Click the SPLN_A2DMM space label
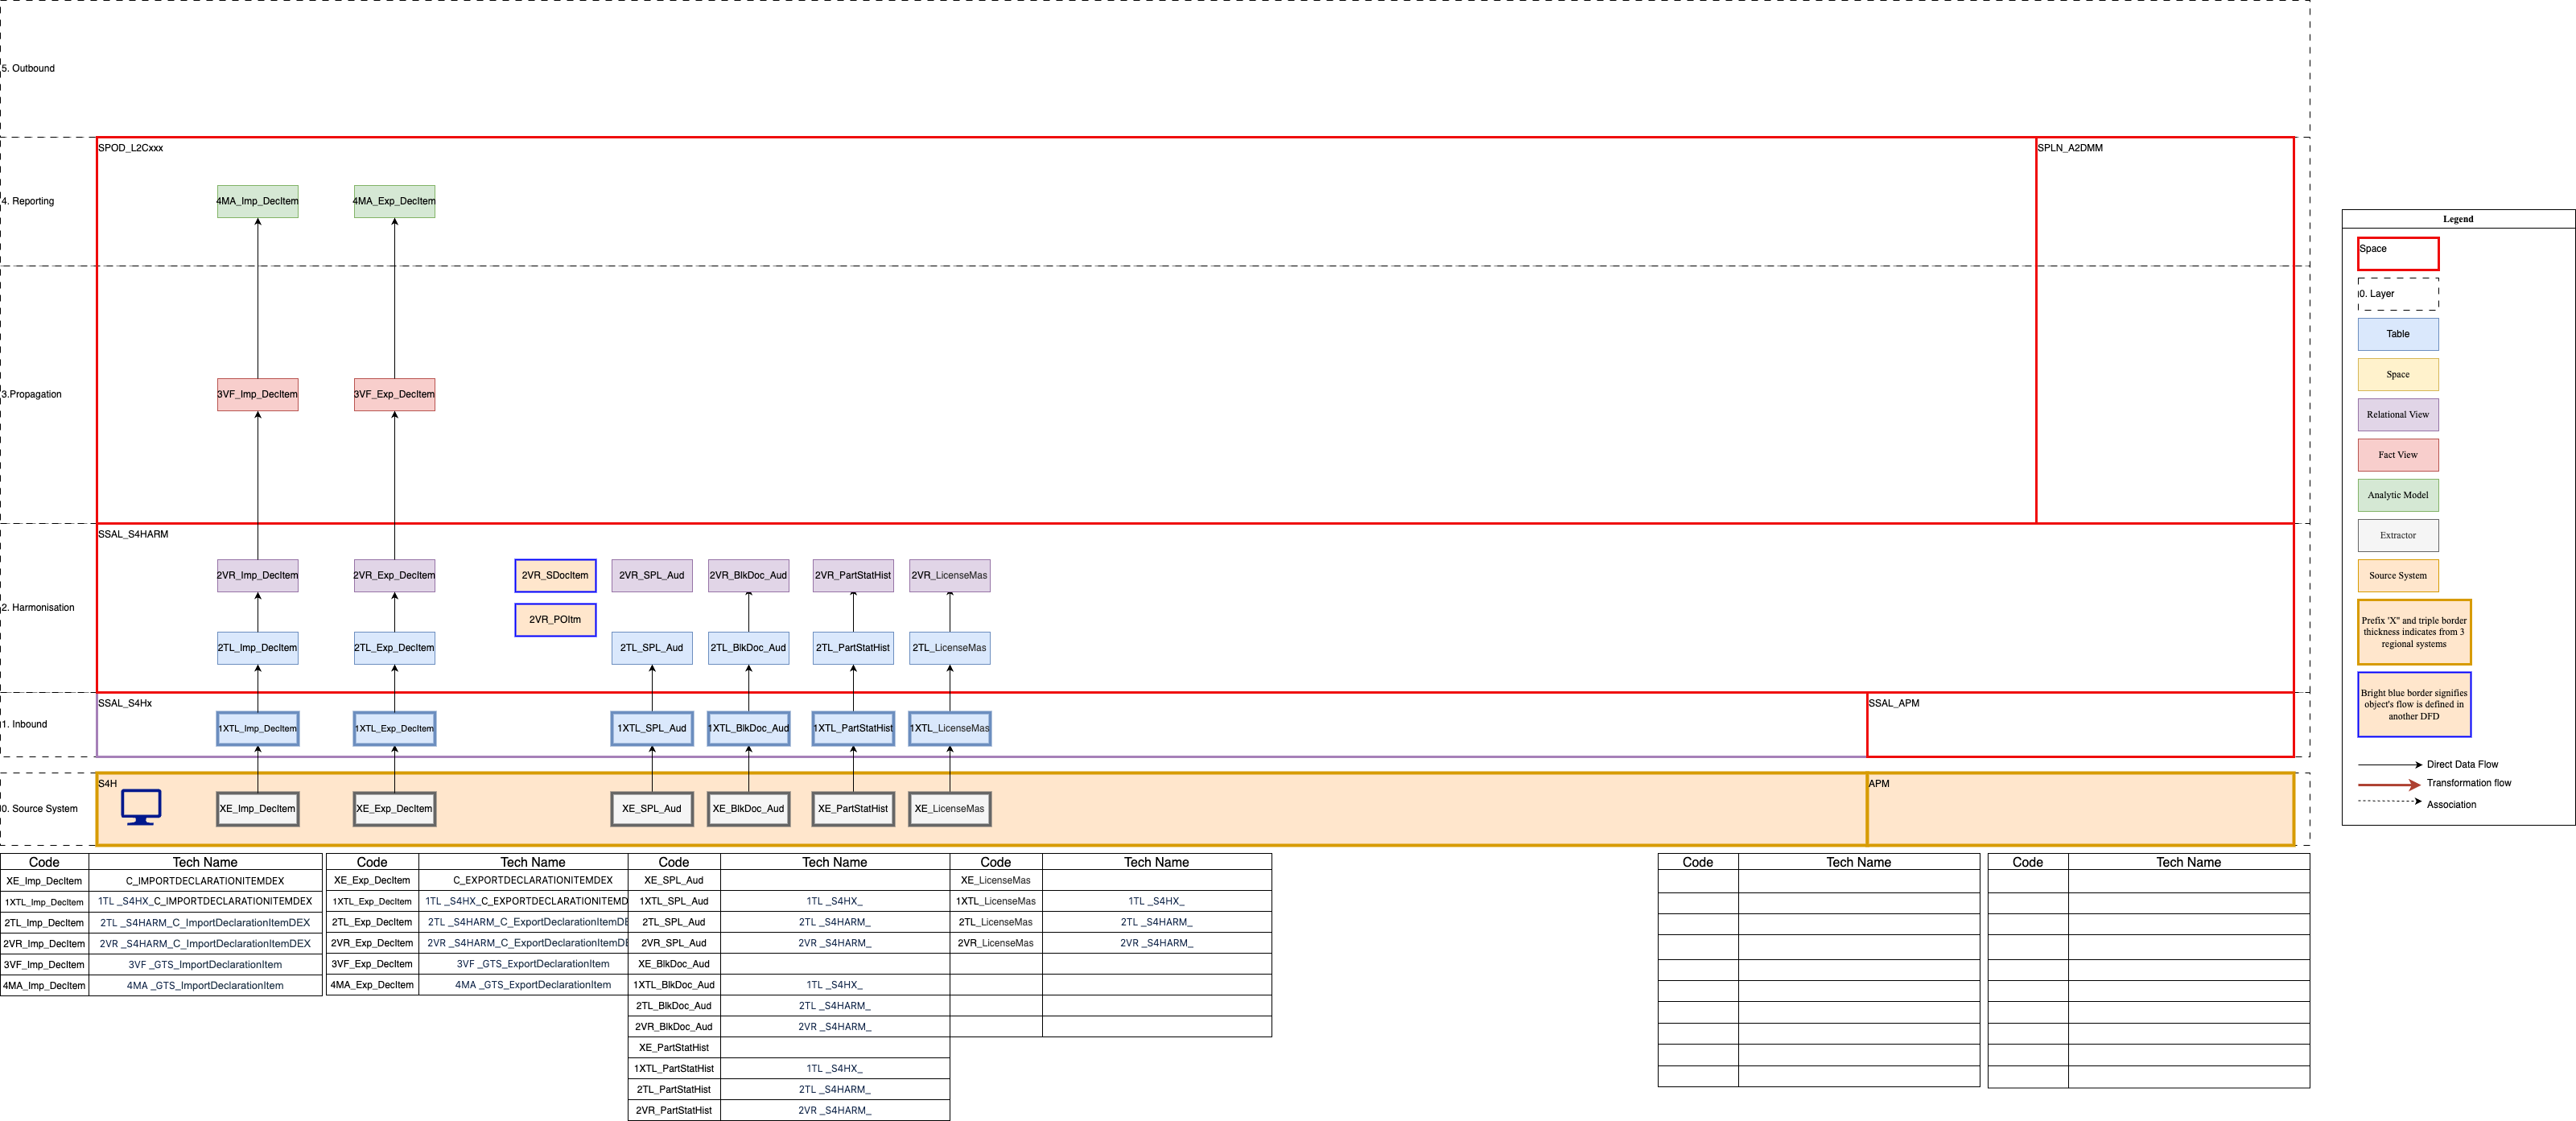2576x1121 pixels. coord(2070,148)
